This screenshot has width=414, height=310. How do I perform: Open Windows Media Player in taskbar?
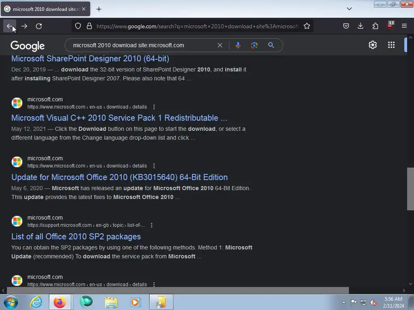pyautogui.click(x=136, y=302)
